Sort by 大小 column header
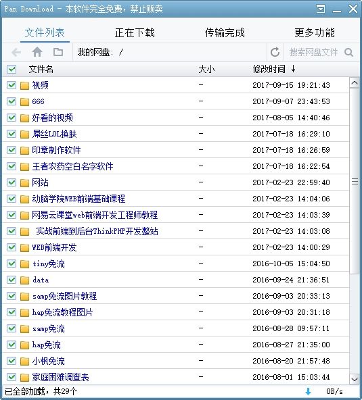Image resolution: width=362 pixels, height=400 pixels. coord(206,69)
